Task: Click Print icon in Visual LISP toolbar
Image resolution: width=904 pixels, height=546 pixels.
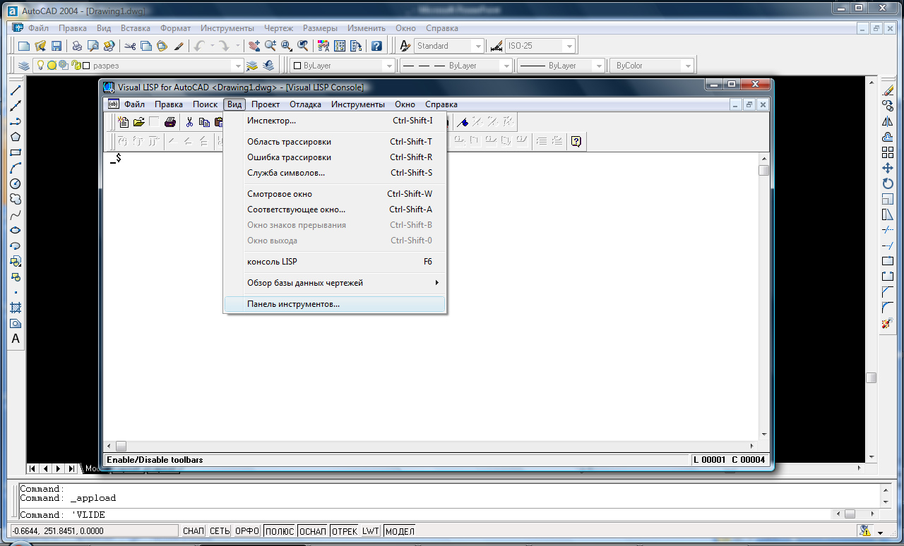Action: pos(169,122)
